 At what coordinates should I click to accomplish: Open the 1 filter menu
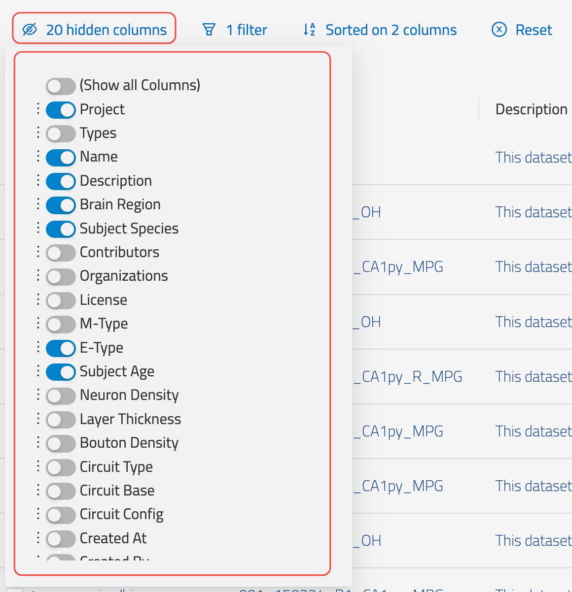click(235, 30)
